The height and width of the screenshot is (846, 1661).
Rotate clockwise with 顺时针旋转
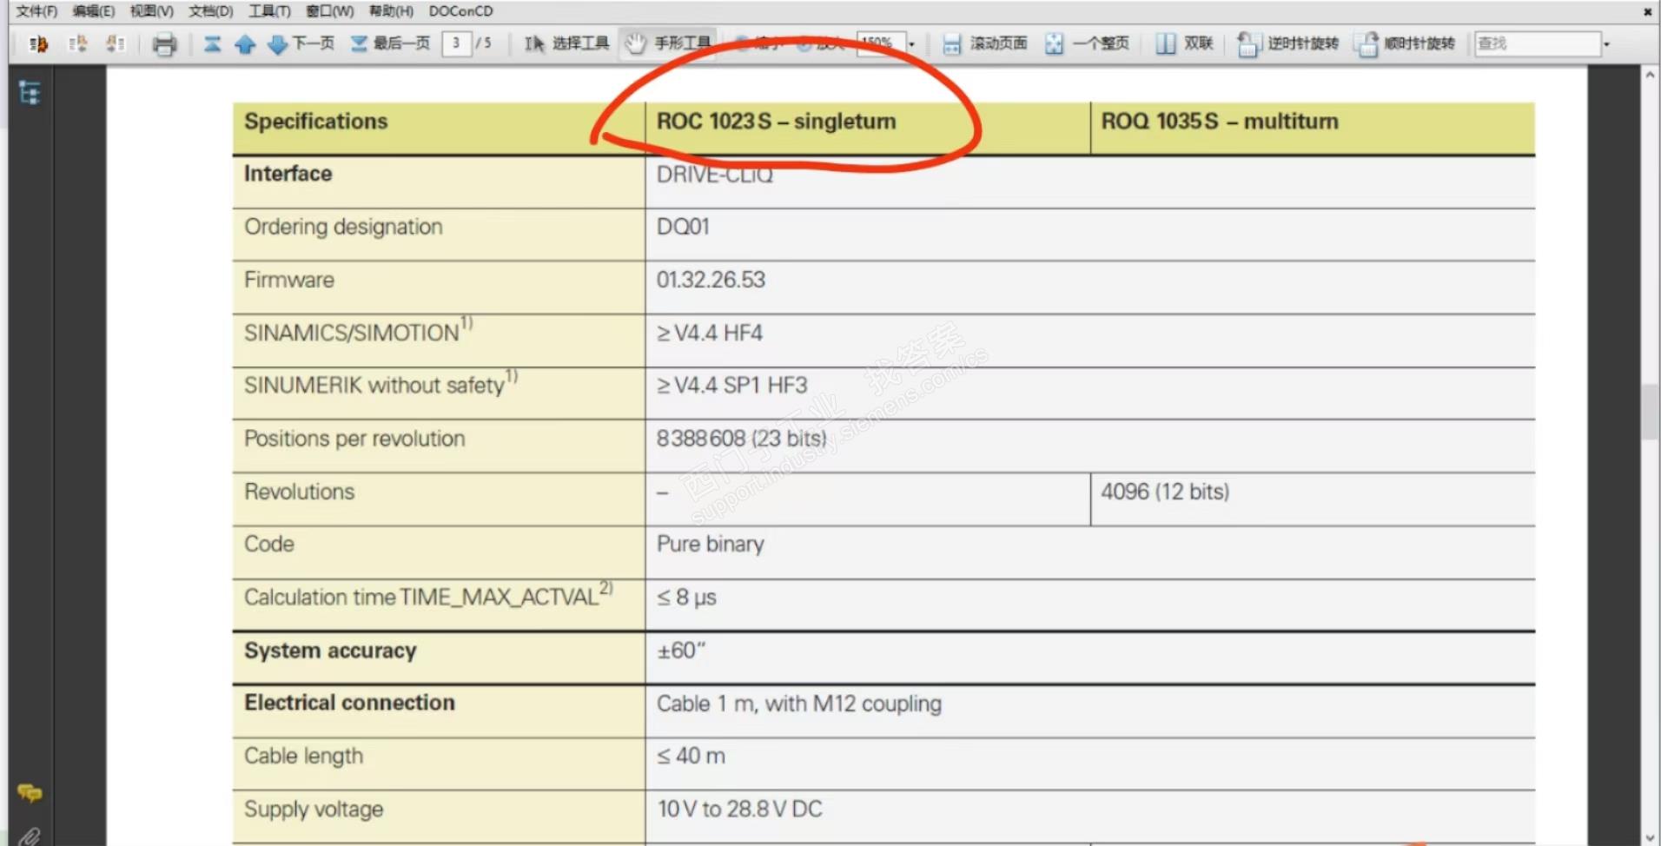coord(1404,43)
